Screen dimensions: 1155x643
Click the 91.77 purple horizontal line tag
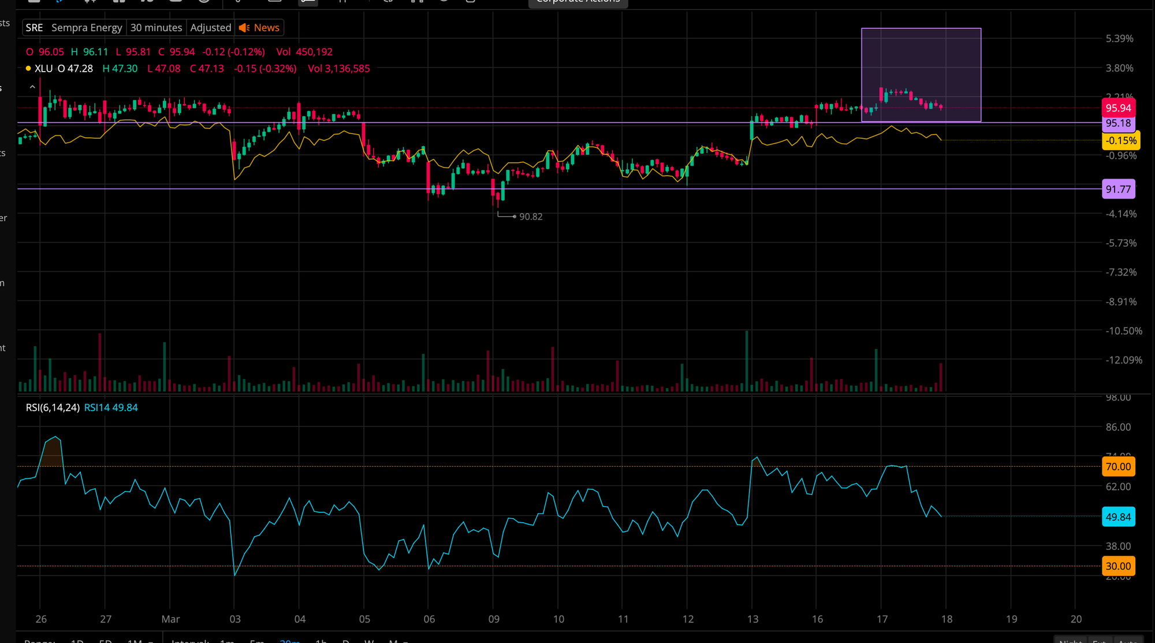point(1118,189)
